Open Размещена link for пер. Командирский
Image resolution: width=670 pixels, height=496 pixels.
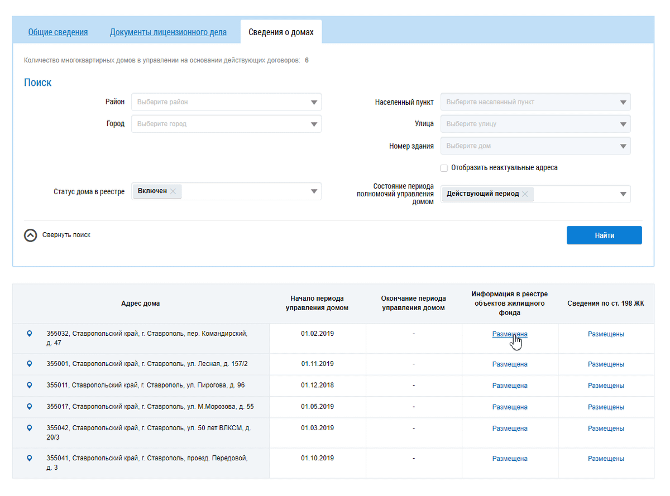coord(510,334)
